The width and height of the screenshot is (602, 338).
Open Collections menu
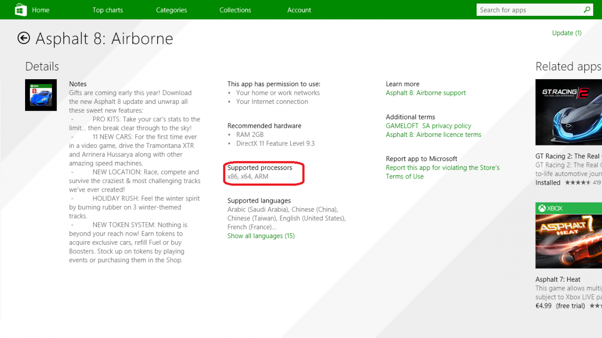click(235, 10)
